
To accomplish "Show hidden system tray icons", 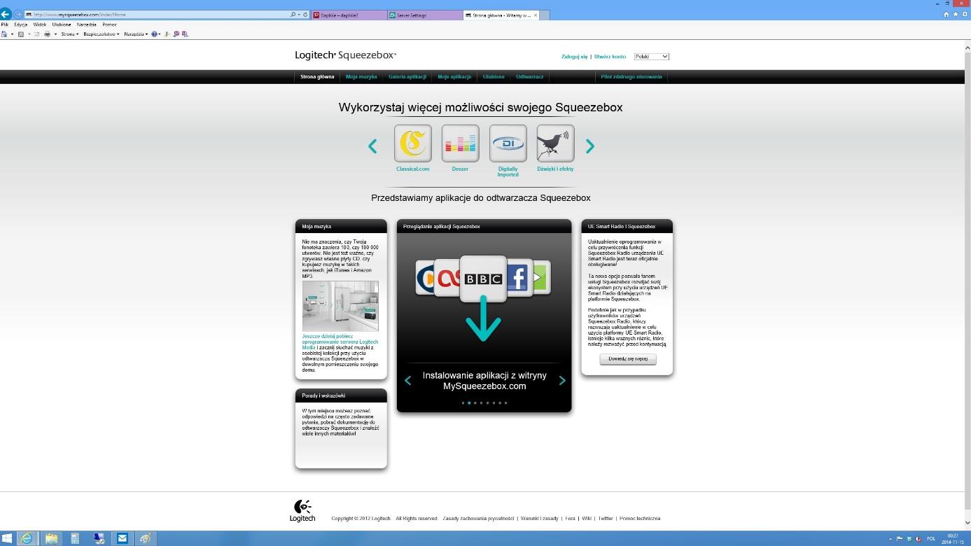I will [x=891, y=538].
